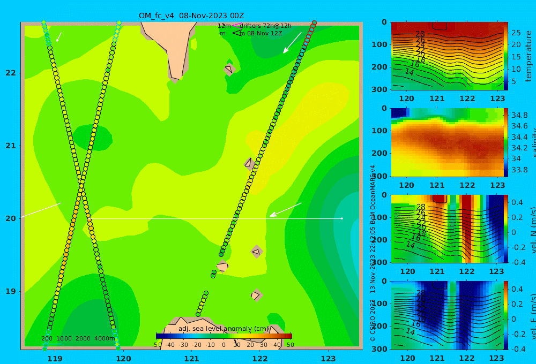This screenshot has width=536, height=364.
Task: Open the salinity depth section panel
Action: (x=447, y=142)
